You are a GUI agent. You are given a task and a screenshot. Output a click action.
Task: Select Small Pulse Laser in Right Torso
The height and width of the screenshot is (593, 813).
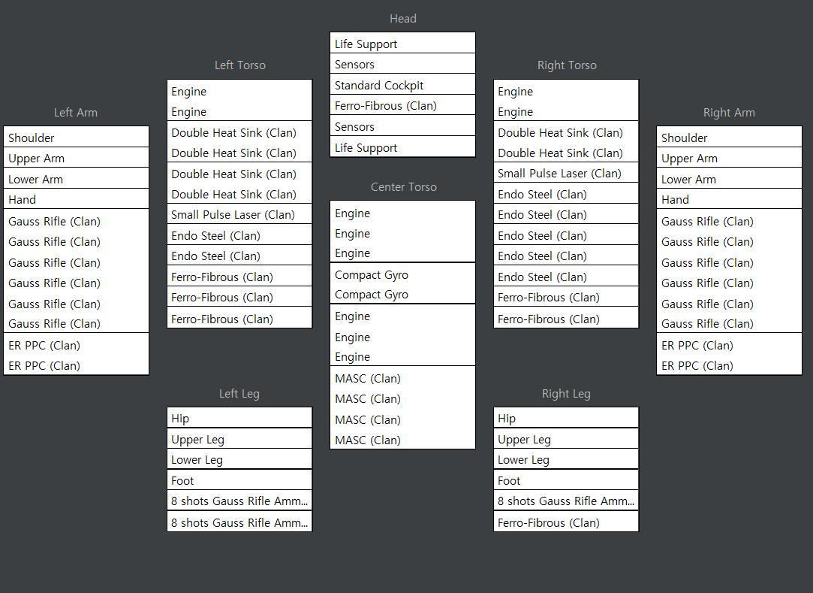(x=566, y=174)
